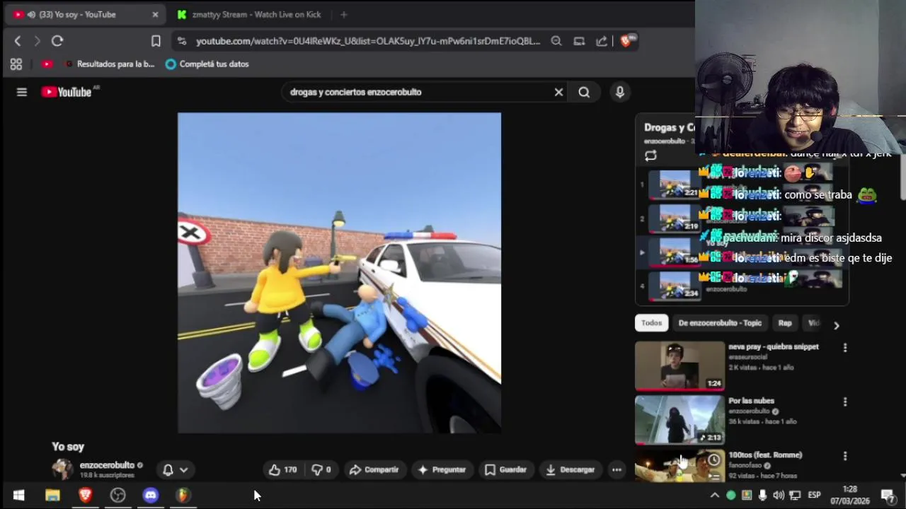Open the YouTube bookmark in bookmarks bar
Image resolution: width=906 pixels, height=509 pixels.
pyautogui.click(x=47, y=64)
